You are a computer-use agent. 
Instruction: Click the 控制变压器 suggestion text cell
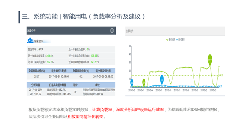pos(99,92)
